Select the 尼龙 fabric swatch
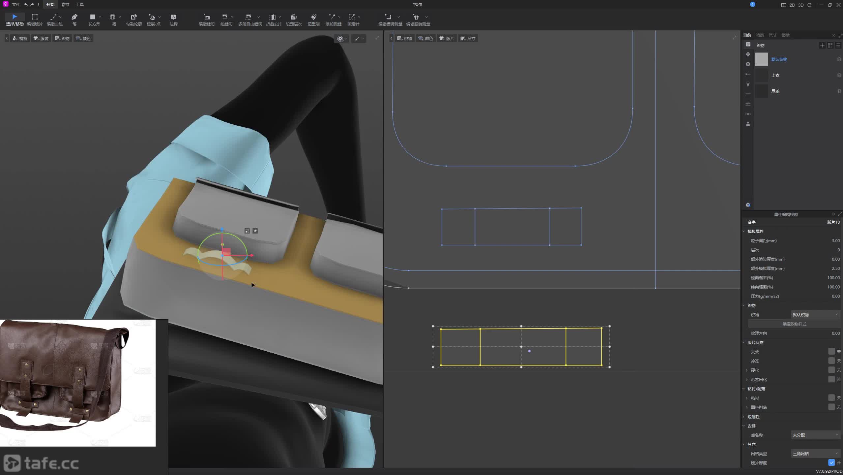Screen dimensions: 843x475 coord(761,91)
